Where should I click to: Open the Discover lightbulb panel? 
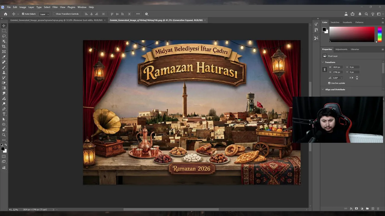tap(373, 14)
